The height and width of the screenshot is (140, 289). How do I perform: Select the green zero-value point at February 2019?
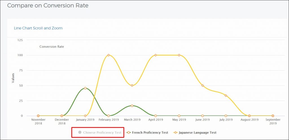108,116
